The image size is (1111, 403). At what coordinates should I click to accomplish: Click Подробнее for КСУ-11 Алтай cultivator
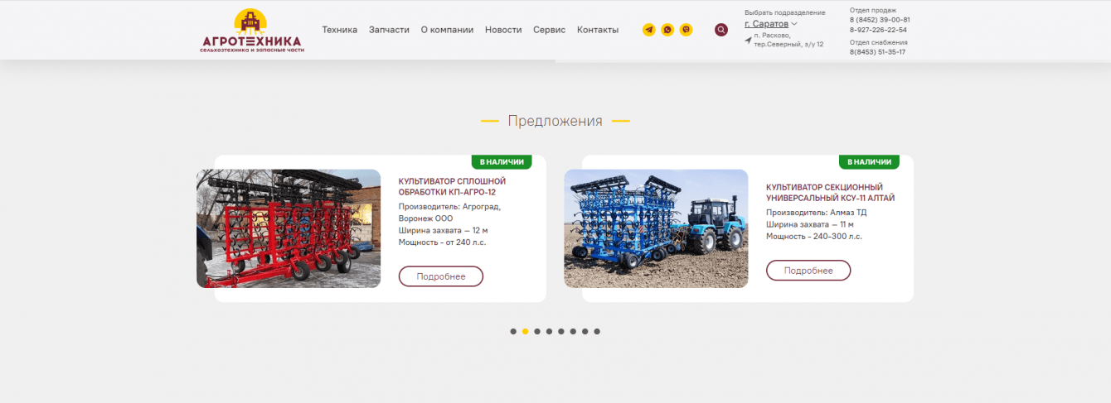click(x=808, y=271)
